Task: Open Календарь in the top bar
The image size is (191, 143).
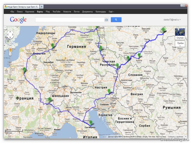Action: pyautogui.click(x=101, y=12)
